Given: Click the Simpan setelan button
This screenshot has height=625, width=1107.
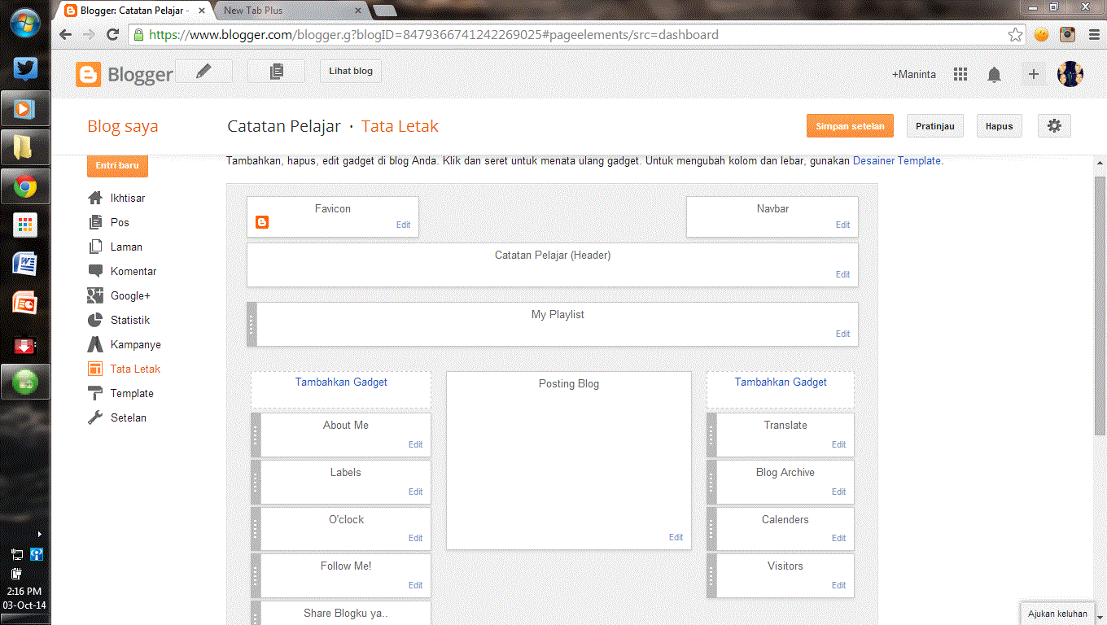Looking at the screenshot, I should tap(850, 126).
